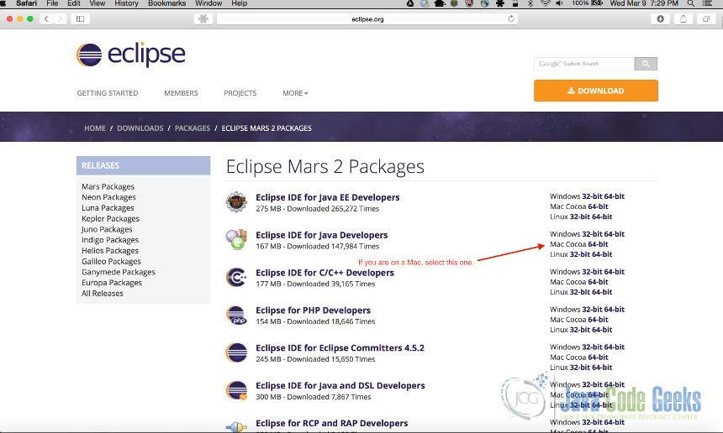Click the search magnifier button
The image size is (723, 433).
click(646, 64)
